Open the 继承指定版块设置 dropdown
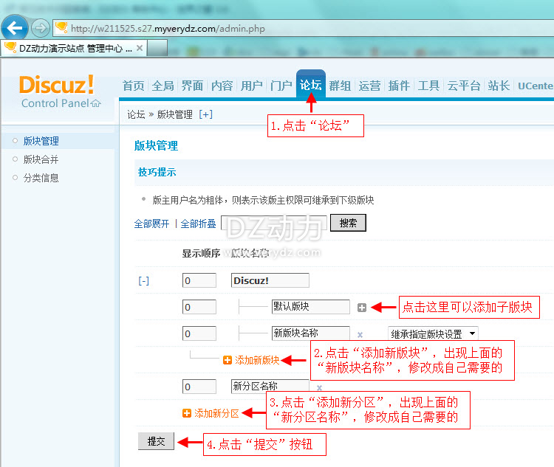 [433, 333]
